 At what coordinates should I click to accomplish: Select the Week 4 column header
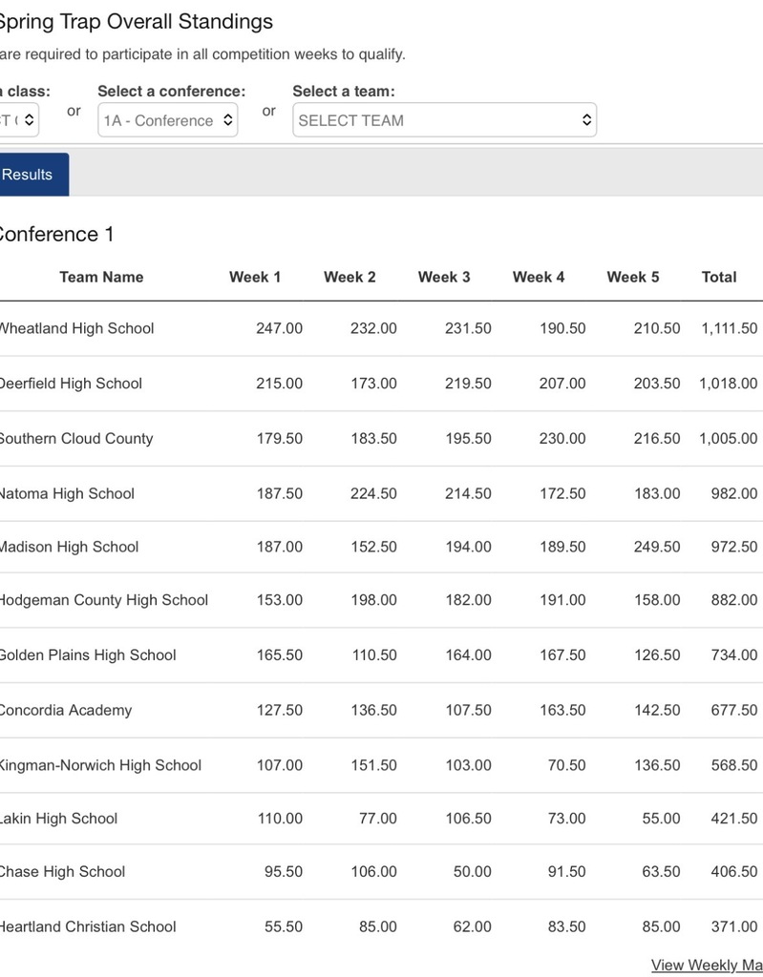click(539, 278)
